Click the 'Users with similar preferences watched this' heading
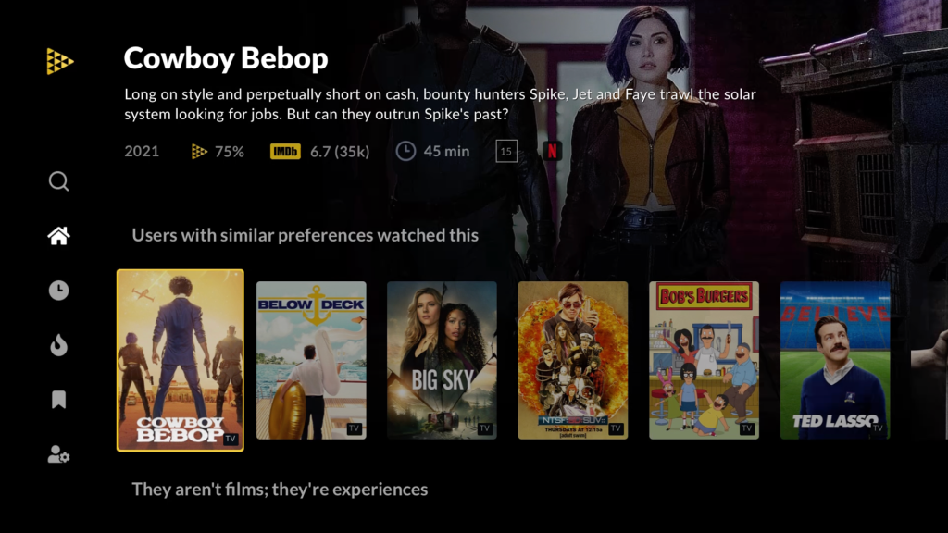 coord(306,235)
